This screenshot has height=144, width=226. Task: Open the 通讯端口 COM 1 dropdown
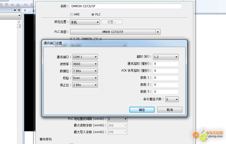tap(85, 57)
